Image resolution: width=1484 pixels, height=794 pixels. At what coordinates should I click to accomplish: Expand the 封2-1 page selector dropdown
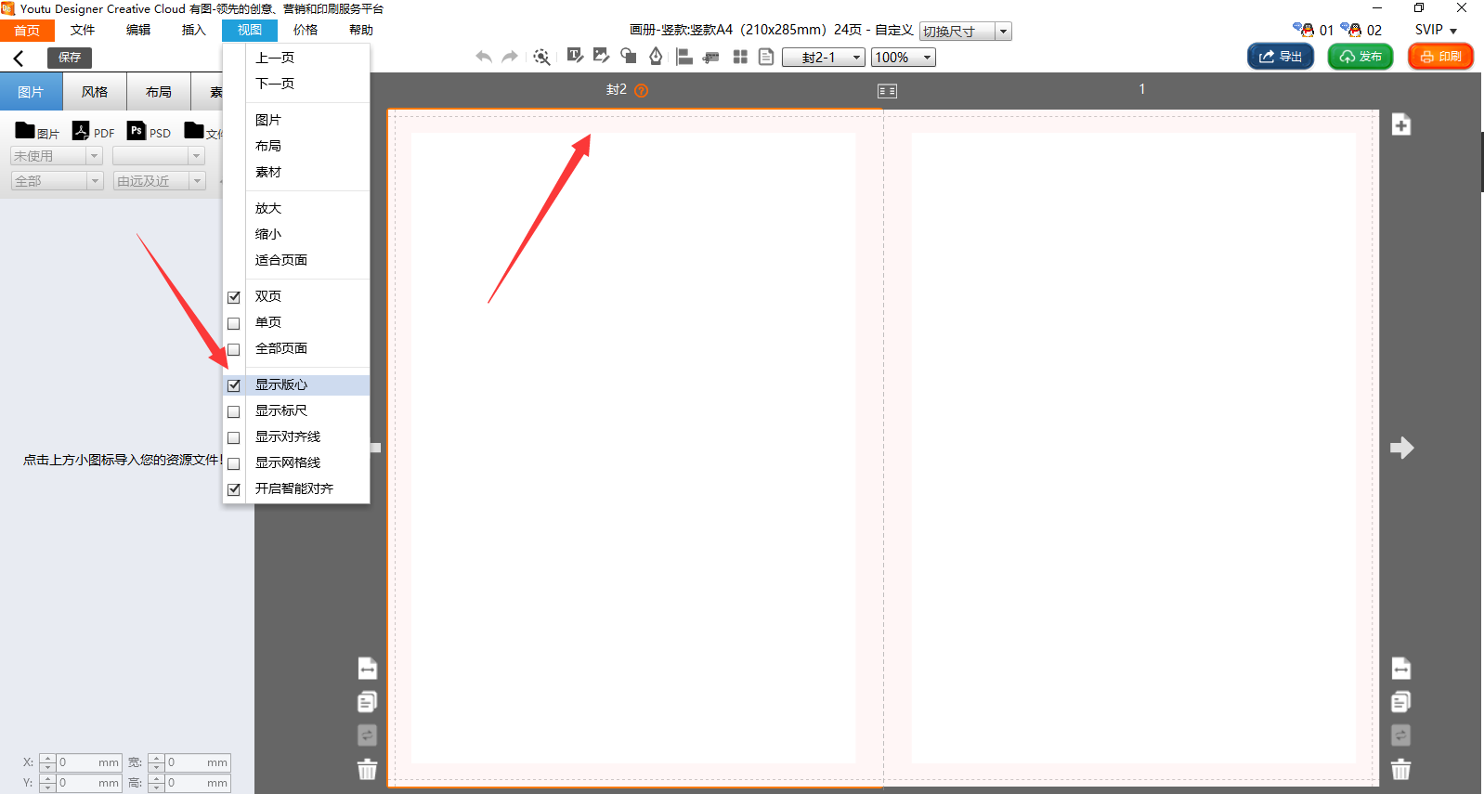pos(856,58)
